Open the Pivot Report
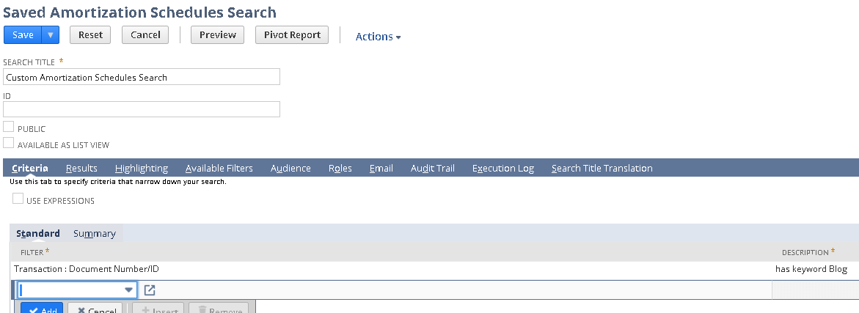The height and width of the screenshot is (313, 859). pyautogui.click(x=292, y=35)
